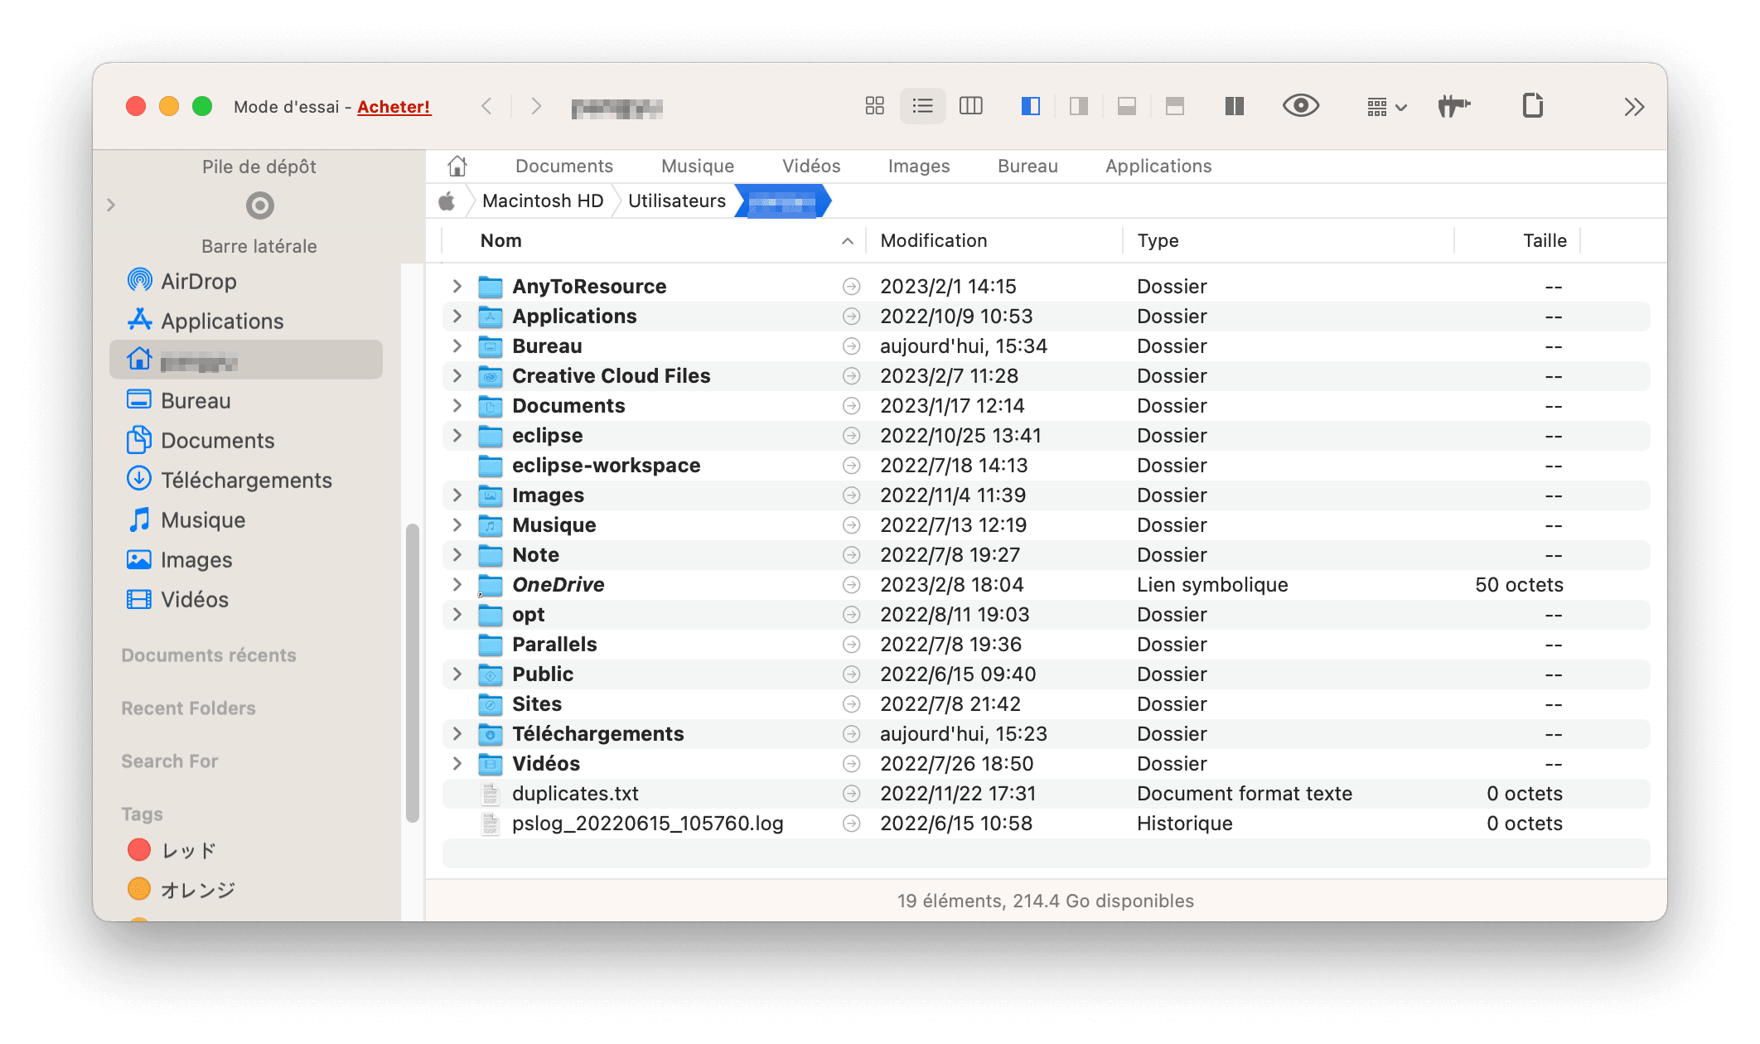Open Applications favorite tab

(1158, 166)
